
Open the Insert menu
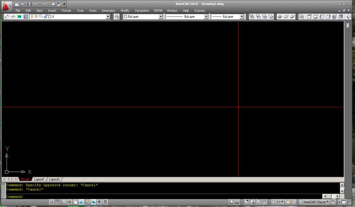point(52,11)
